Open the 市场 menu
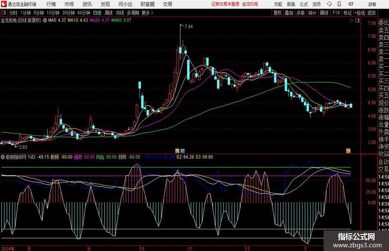 click(x=69, y=4)
